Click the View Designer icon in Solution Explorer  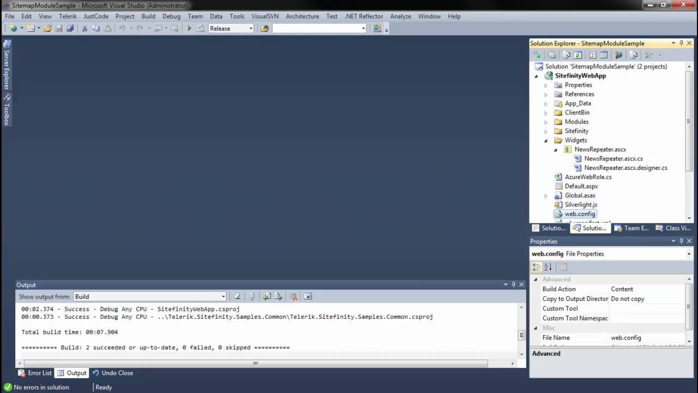604,55
